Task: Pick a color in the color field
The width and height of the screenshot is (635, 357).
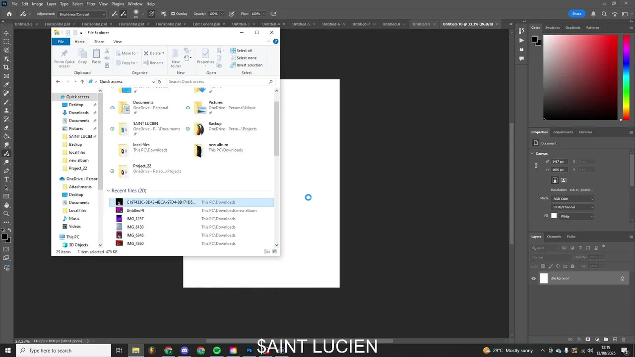Action: pos(580,78)
